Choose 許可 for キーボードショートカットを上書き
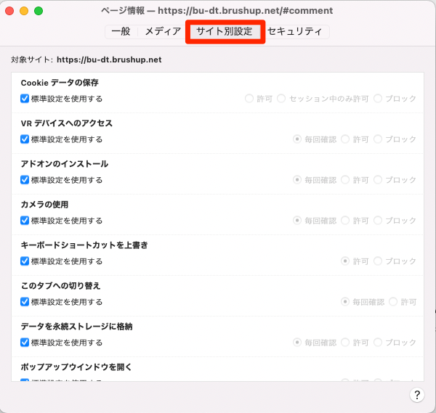 tap(346, 261)
